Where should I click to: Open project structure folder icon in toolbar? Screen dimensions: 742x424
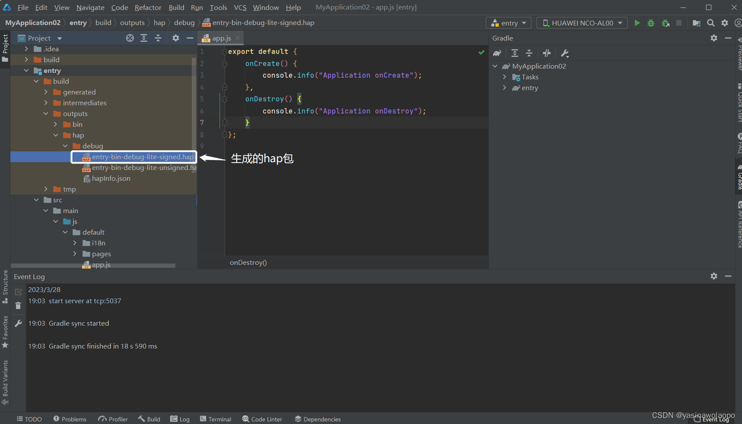pyautogui.click(x=696, y=23)
